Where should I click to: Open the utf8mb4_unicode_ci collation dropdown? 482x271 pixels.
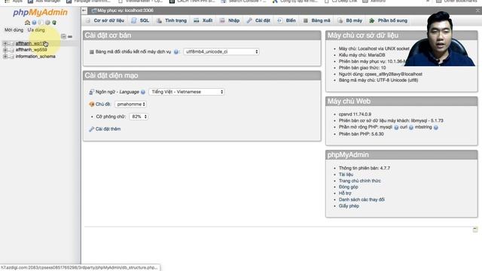pyautogui.click(x=221, y=52)
